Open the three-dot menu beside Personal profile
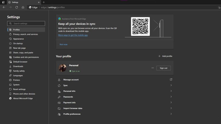The height and width of the screenshot is (124, 221). [x=153, y=68]
